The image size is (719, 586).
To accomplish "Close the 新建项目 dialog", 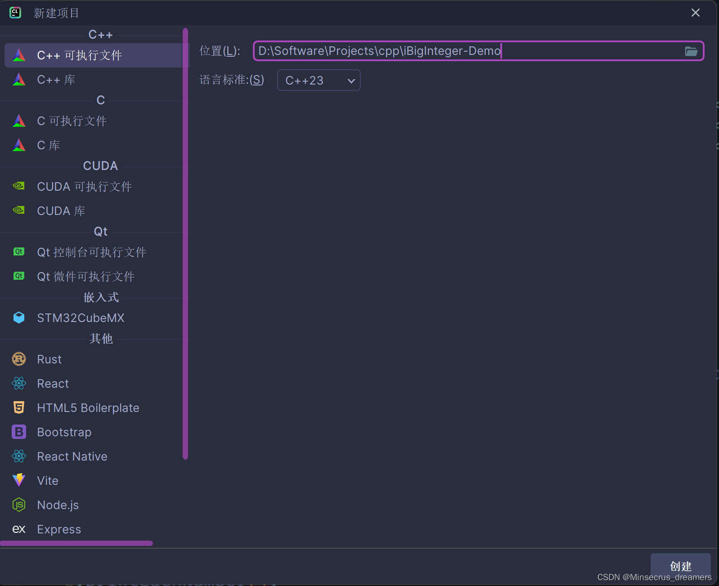I will click(695, 13).
